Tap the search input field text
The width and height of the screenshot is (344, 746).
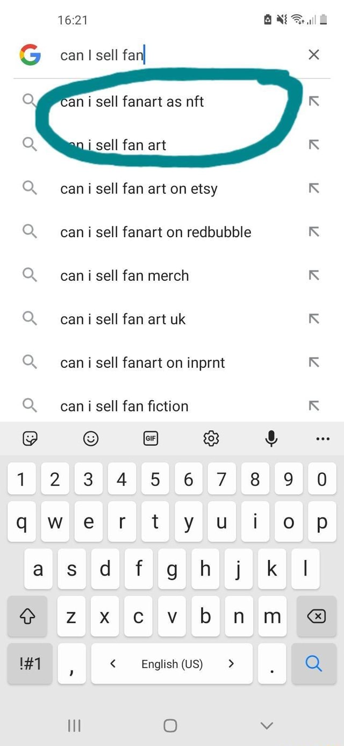(102, 55)
